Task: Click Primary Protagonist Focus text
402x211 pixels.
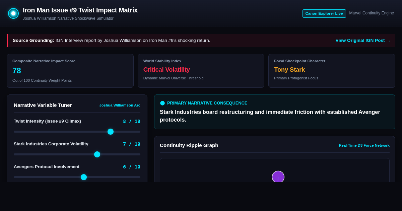Action: (x=296, y=78)
